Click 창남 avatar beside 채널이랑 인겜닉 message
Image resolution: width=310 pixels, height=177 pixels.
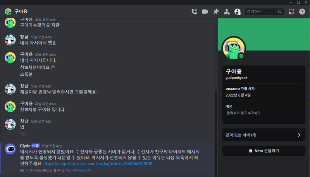coord(10,89)
